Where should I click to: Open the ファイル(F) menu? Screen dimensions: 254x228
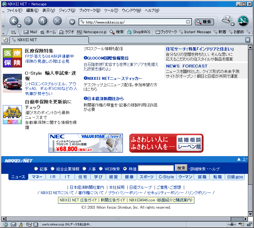(14, 10)
